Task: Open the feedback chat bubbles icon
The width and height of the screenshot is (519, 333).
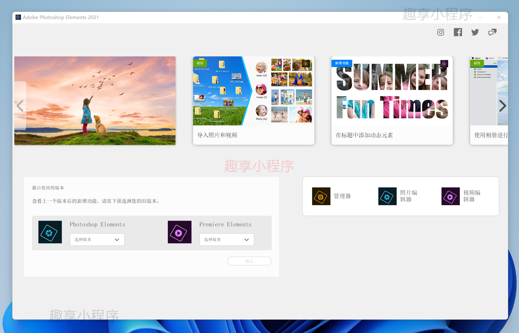Action: [492, 32]
